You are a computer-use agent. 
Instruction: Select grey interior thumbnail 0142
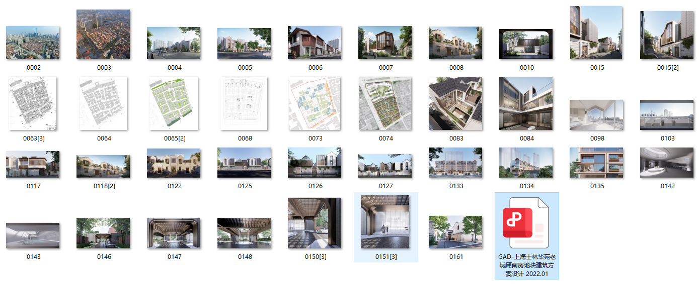[x=667, y=163]
